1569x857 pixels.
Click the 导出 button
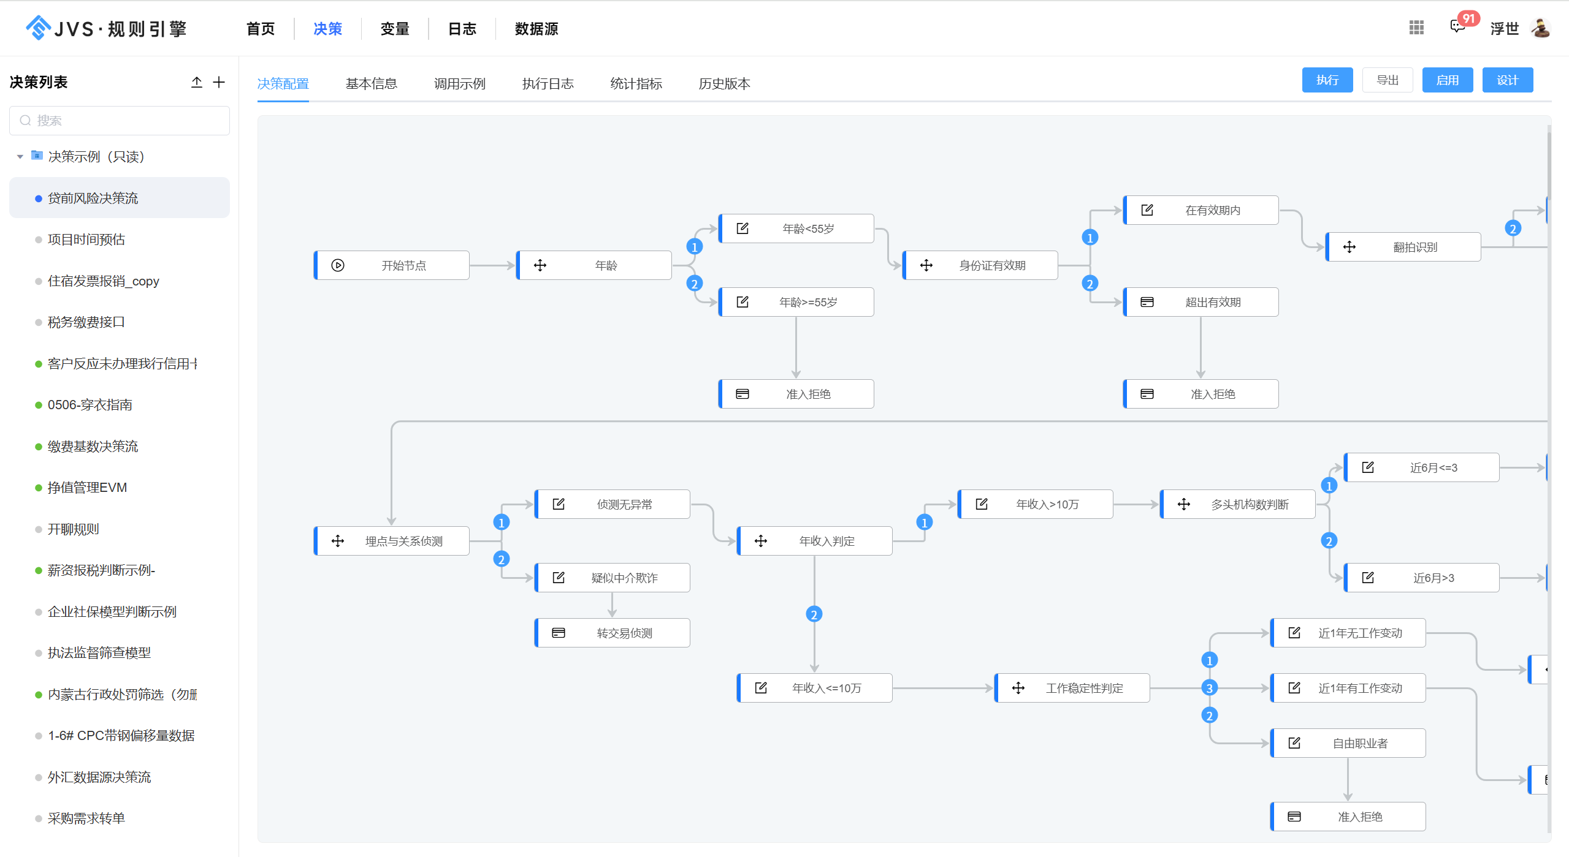pos(1387,80)
